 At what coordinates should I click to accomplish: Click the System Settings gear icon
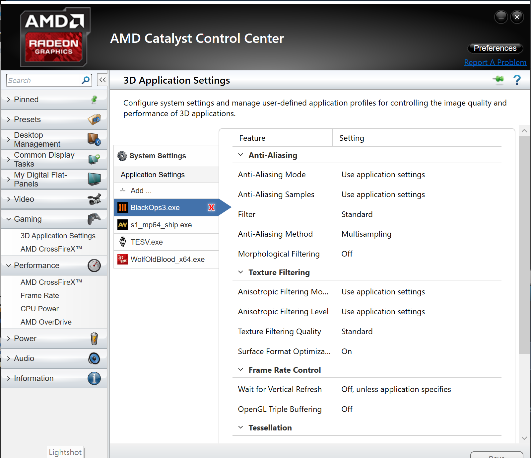point(122,156)
